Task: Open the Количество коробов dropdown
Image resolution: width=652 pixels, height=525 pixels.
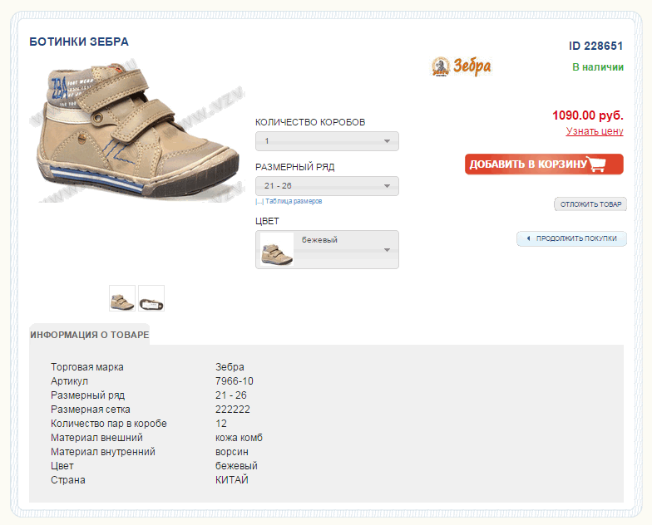Action: click(327, 141)
